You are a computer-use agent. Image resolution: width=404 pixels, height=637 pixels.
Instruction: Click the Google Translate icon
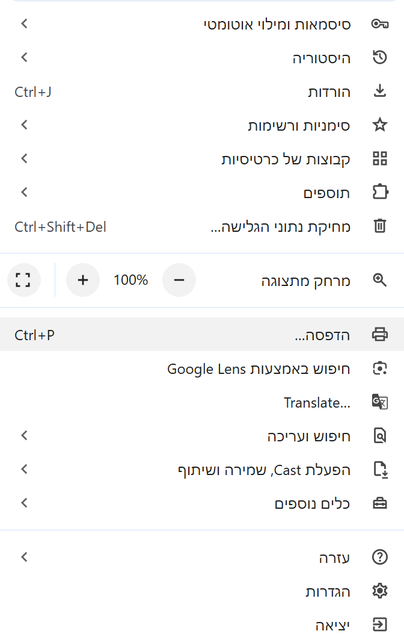379,402
